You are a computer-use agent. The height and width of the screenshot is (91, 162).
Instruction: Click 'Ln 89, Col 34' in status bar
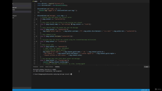(x=144, y=90)
